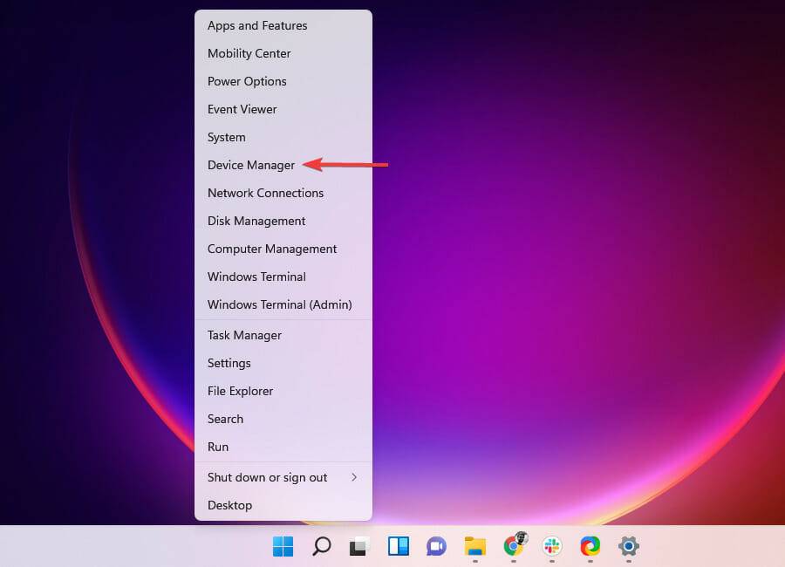Select Settings in the context menu
Screen dimensions: 785x567
click(x=283, y=363)
